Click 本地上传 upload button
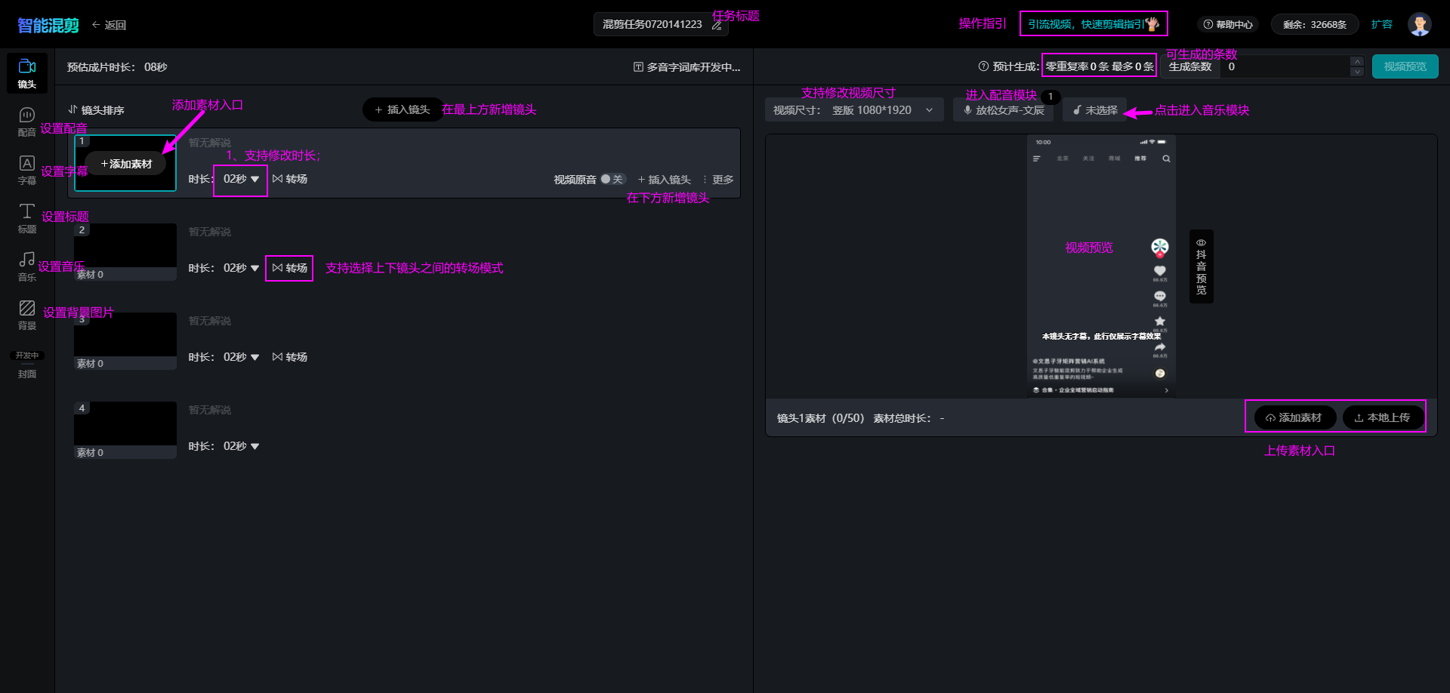 pyautogui.click(x=1383, y=417)
